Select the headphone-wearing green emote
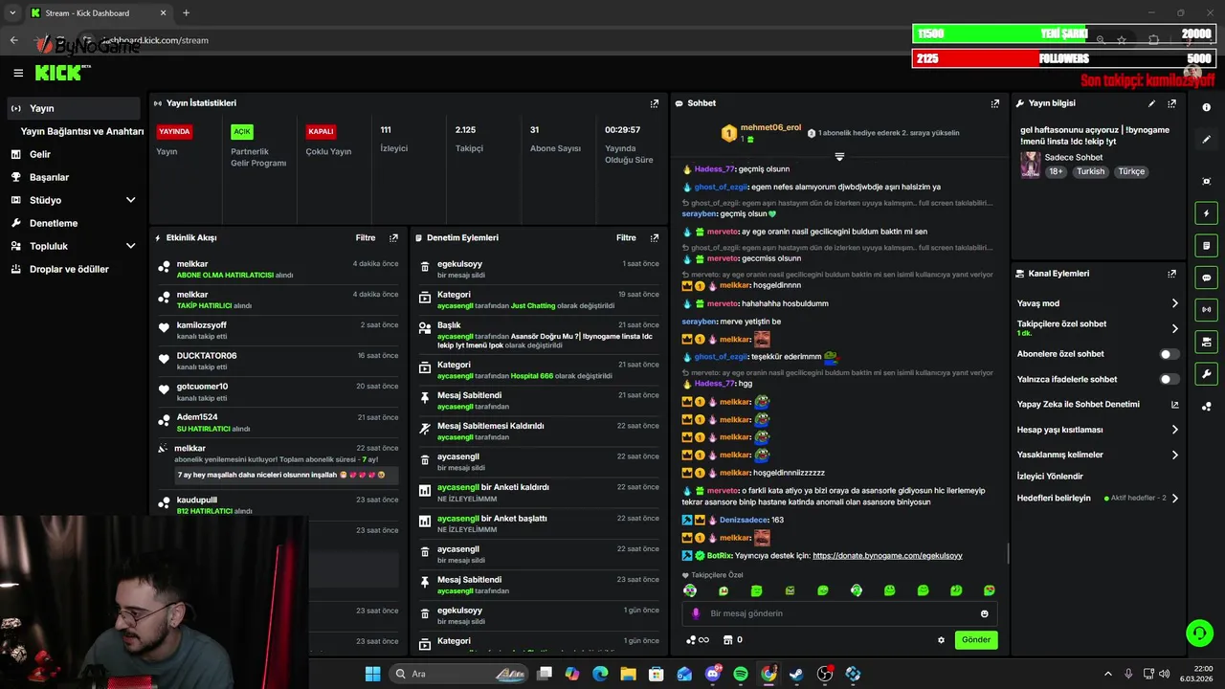 click(x=857, y=590)
